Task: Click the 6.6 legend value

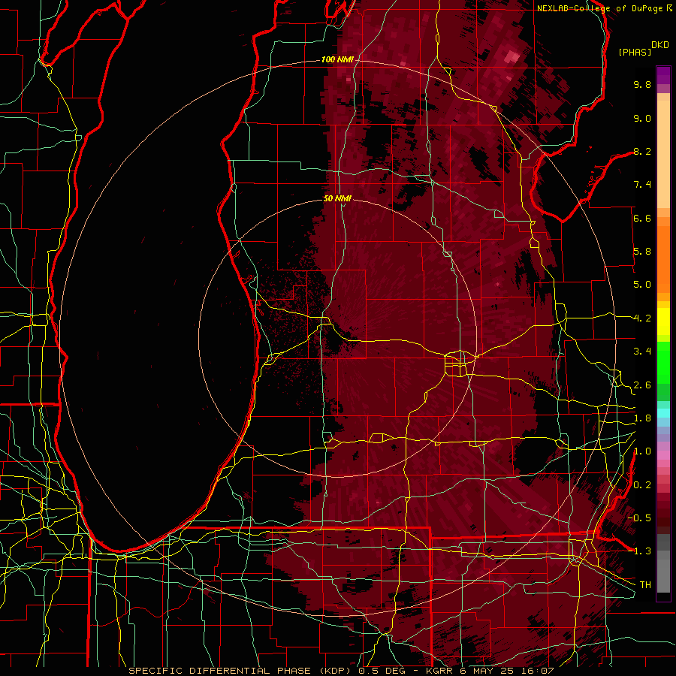Action: [642, 218]
